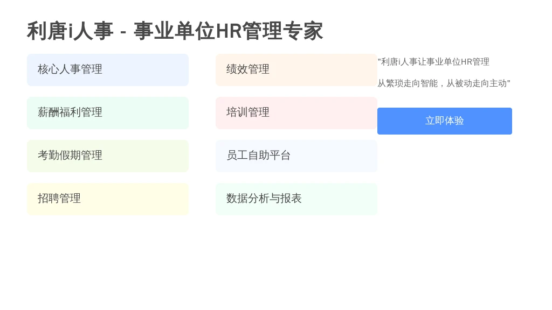Click the 员工自助平台 text label

click(x=258, y=156)
